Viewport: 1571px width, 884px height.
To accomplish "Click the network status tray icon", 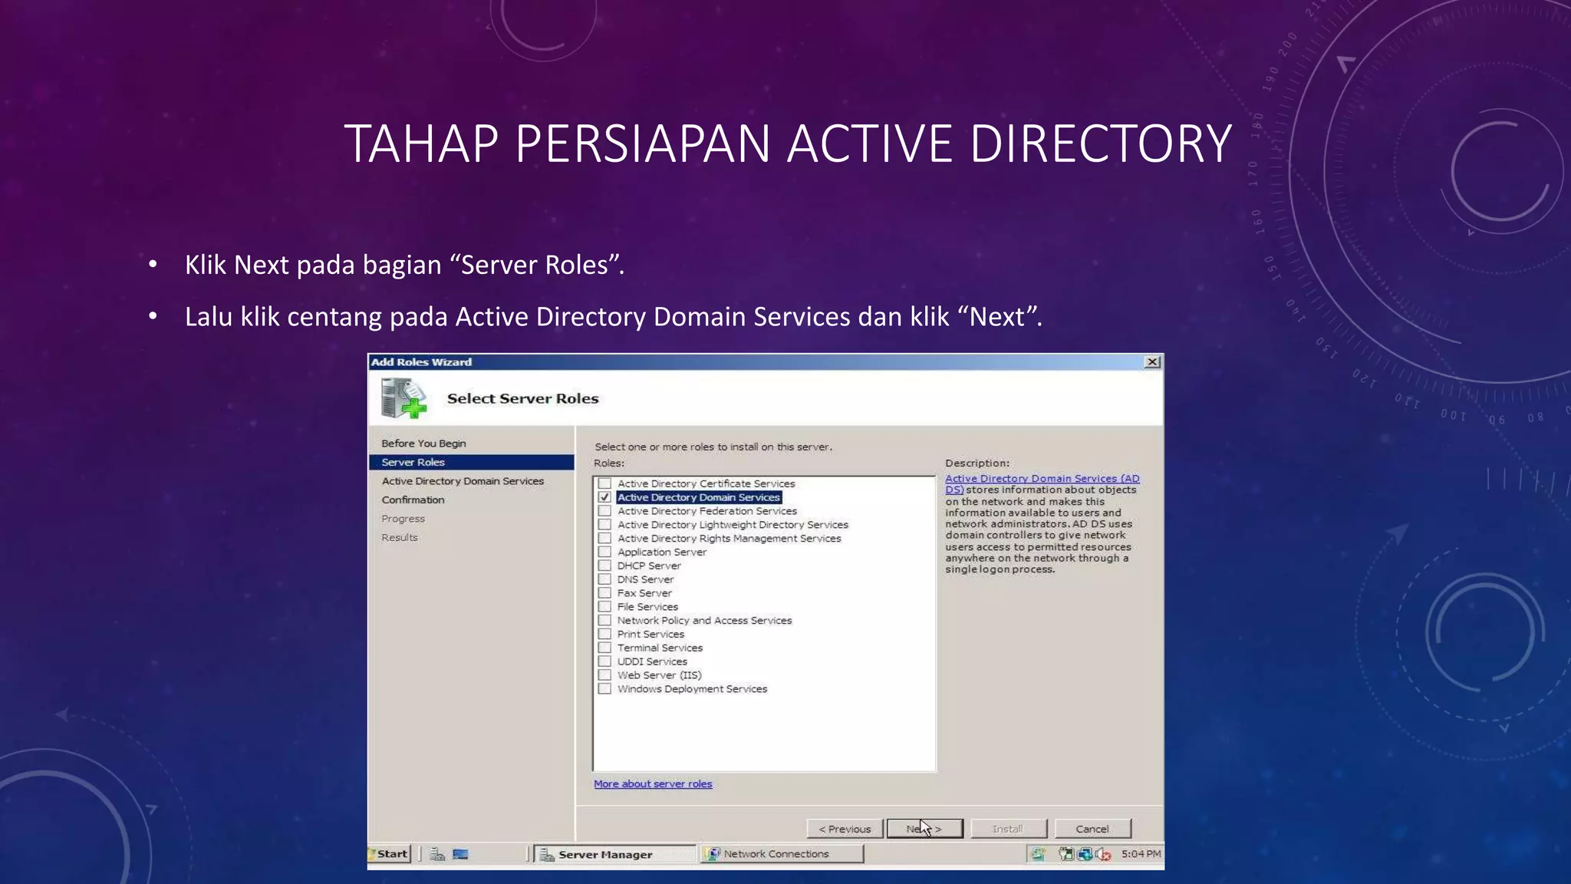I will click(1085, 854).
